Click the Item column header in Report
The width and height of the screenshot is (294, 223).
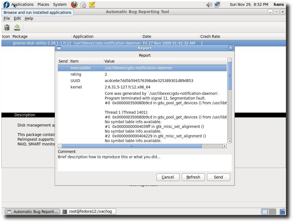[86, 61]
